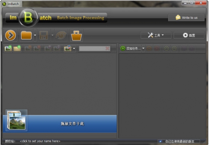Click the Write to us button

(186, 18)
